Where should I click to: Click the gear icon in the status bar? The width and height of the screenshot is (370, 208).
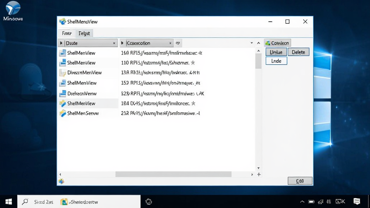61,181
